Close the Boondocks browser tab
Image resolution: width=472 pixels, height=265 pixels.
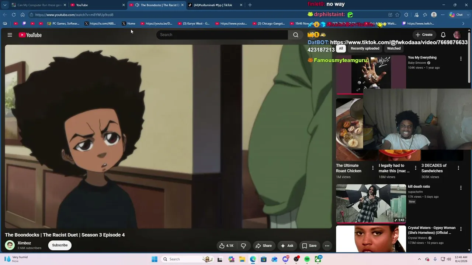click(182, 5)
